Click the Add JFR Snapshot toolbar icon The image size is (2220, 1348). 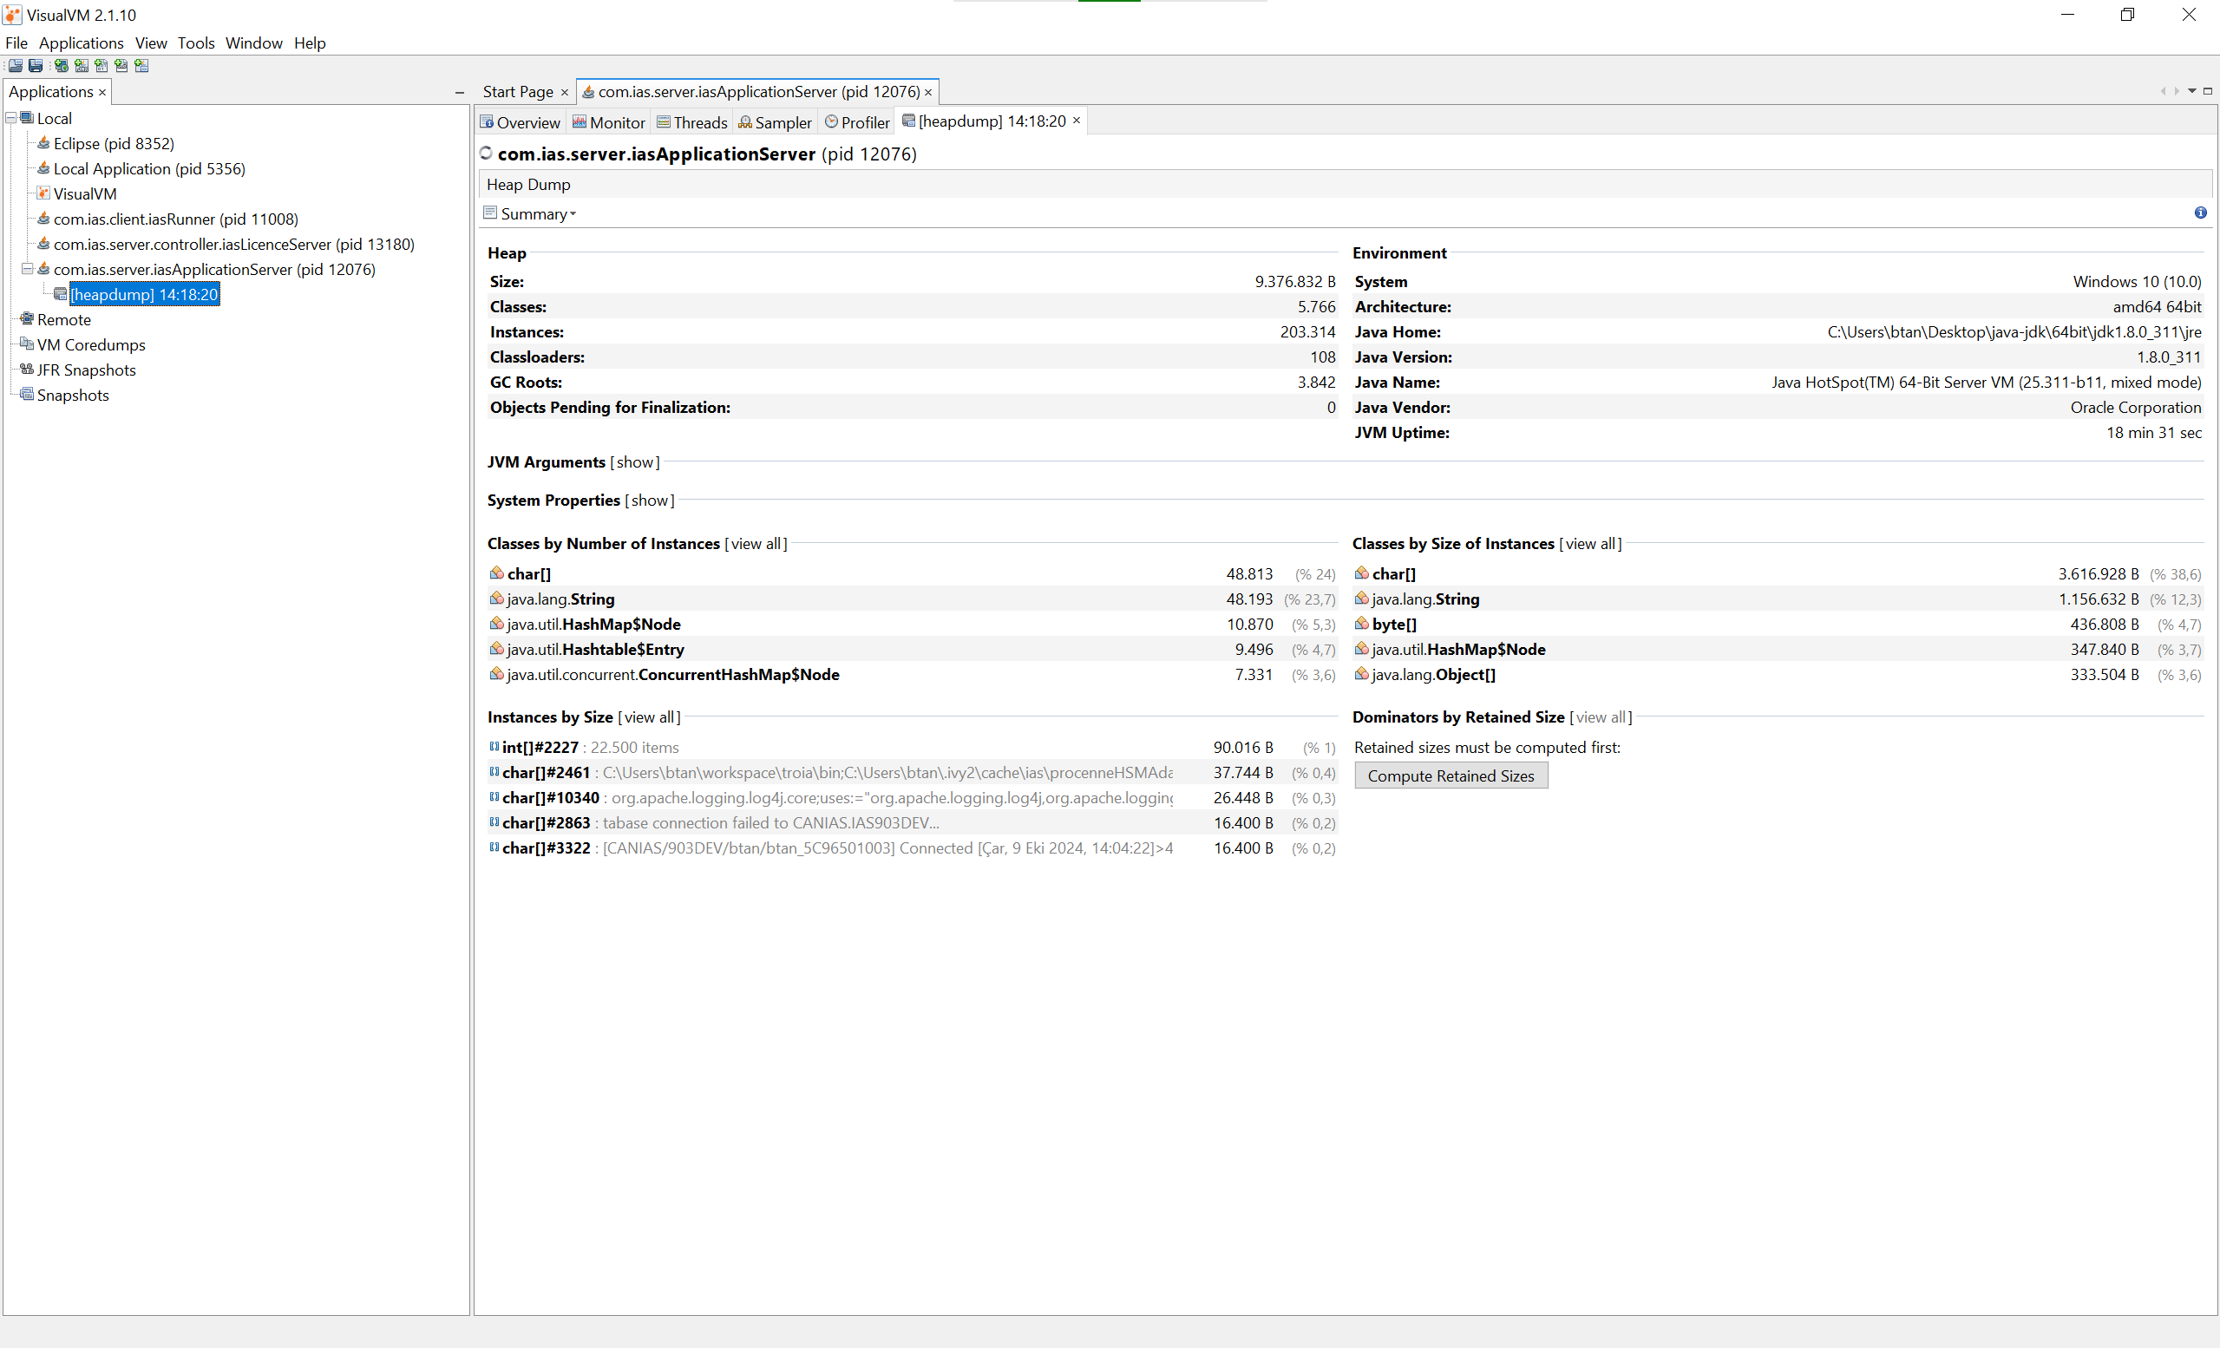coord(121,66)
